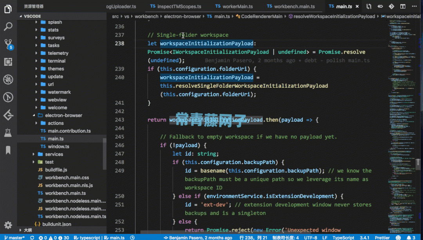423x240 pixels.
Task: Click the compare changes icon in editor toolbar
Action: (x=369, y=6)
